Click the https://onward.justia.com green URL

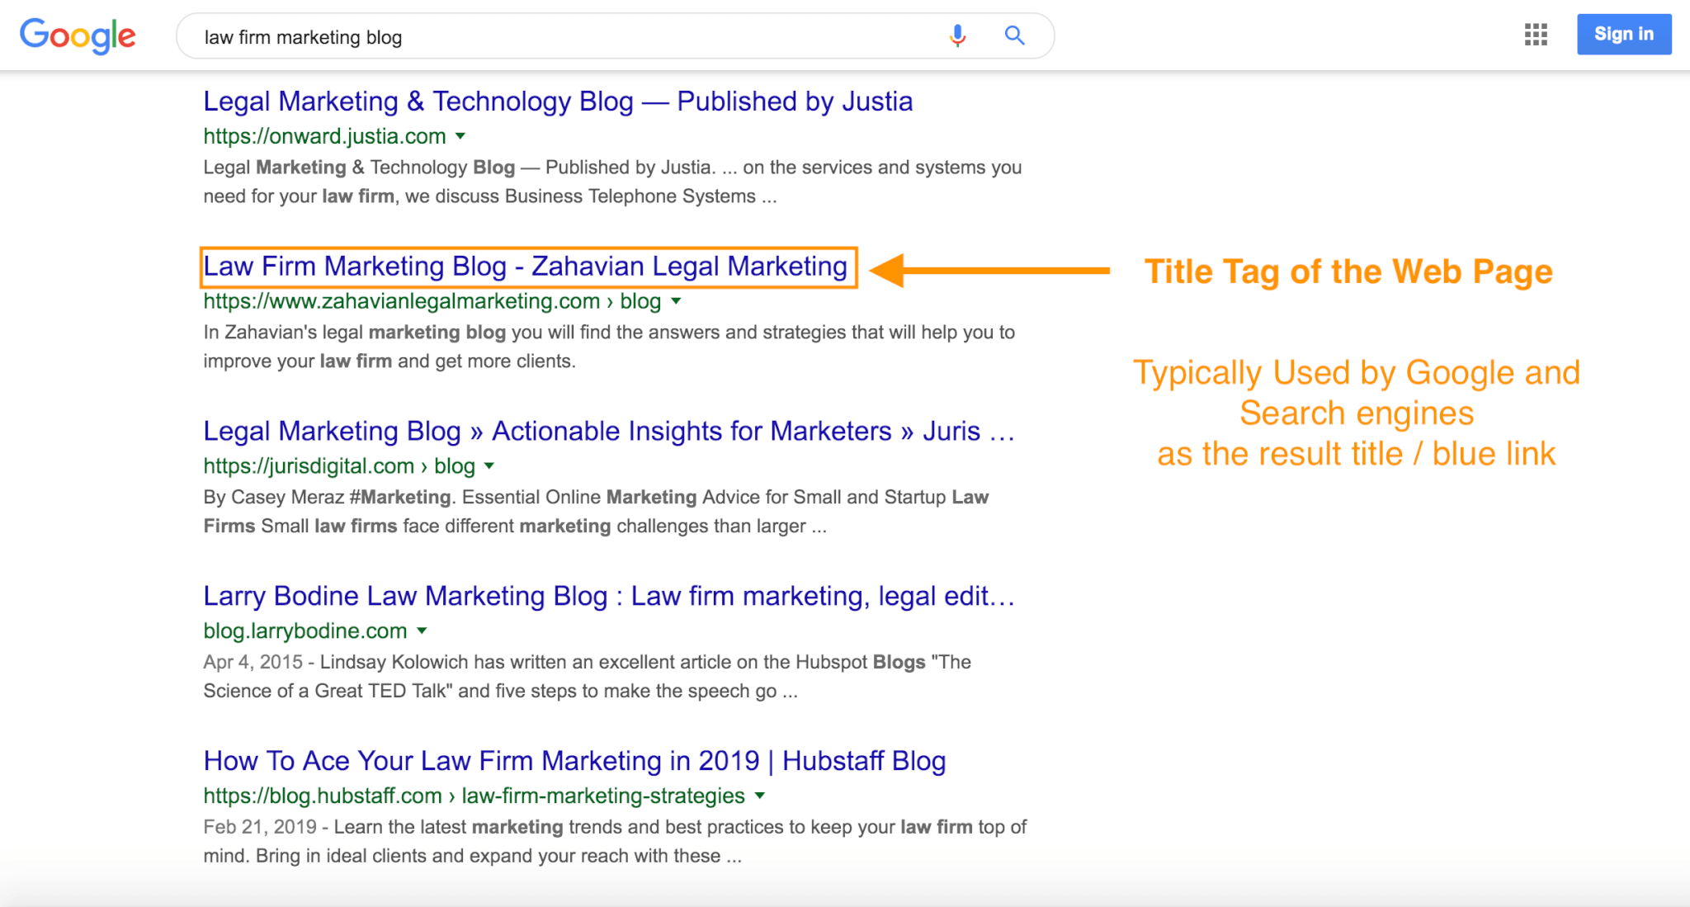point(324,136)
